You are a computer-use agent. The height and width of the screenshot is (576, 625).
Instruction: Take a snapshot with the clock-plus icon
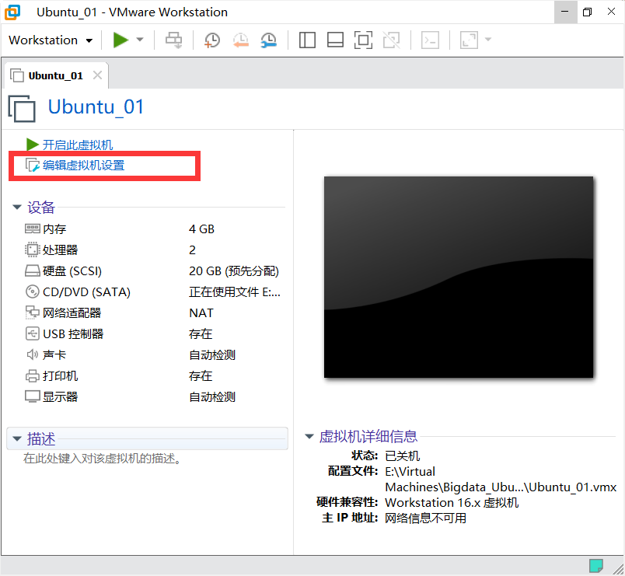click(211, 40)
